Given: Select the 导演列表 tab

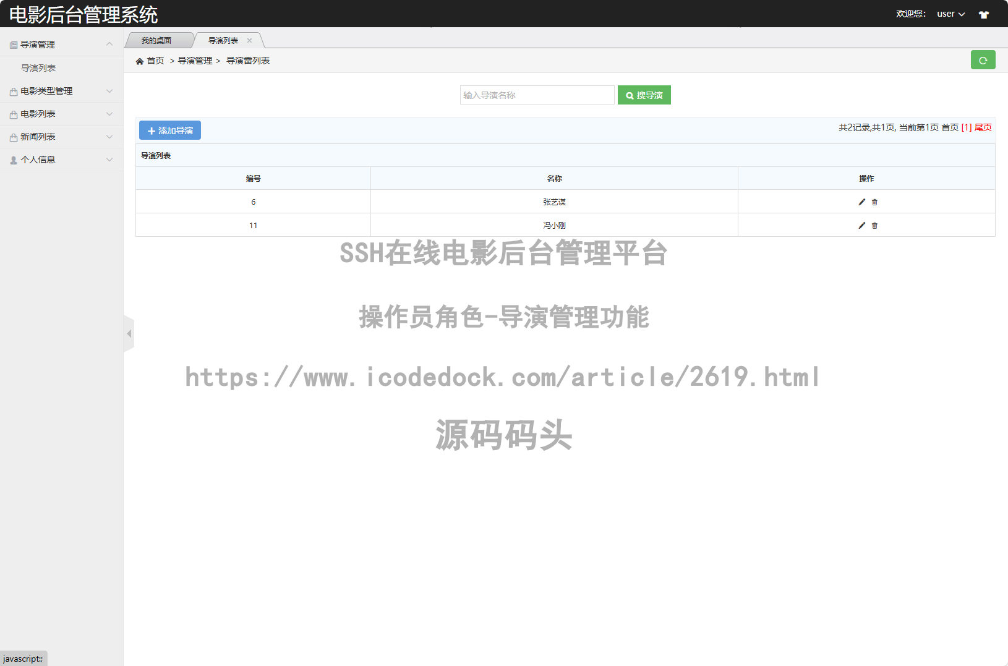Looking at the screenshot, I should (223, 40).
